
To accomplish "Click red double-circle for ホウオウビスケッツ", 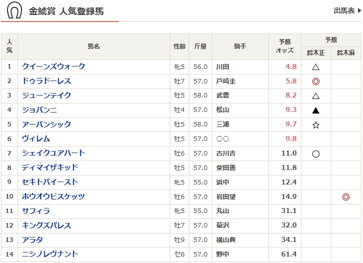I will pos(345,197).
